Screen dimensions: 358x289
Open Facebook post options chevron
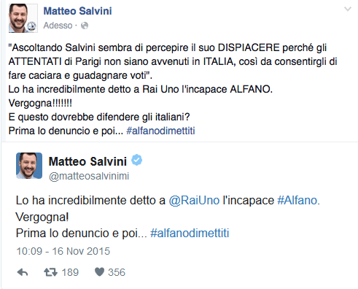pos(348,9)
